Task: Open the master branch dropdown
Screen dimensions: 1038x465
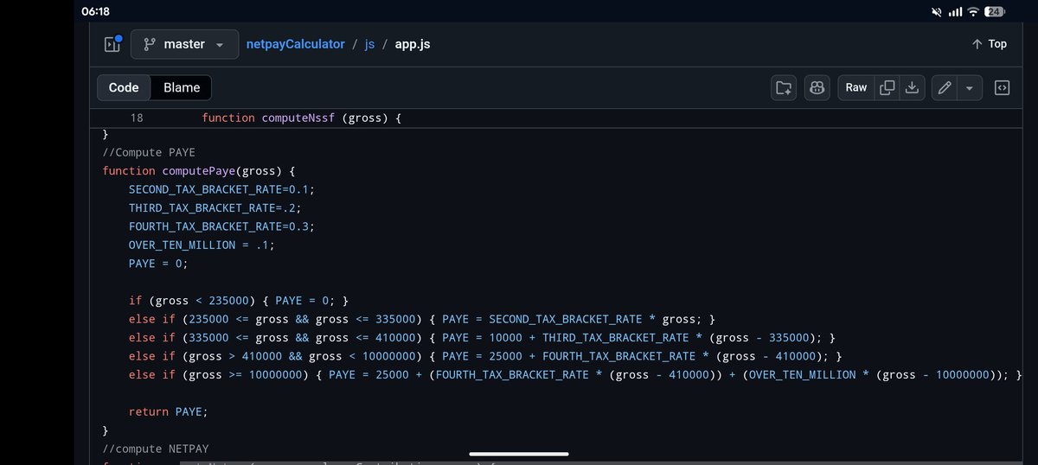Action: [x=184, y=44]
